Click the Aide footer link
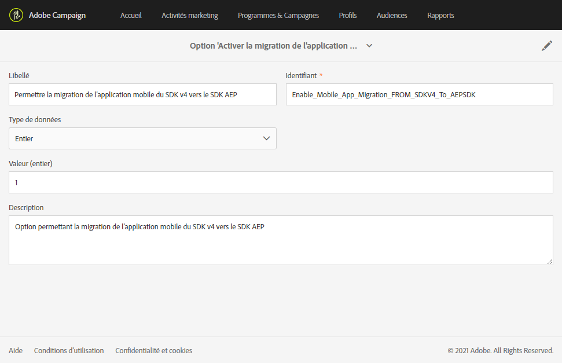This screenshot has height=363, width=562. point(16,350)
